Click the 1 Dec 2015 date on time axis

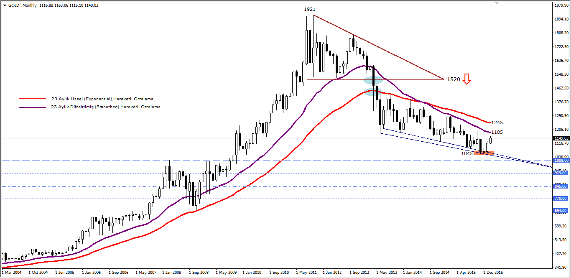[x=493, y=272]
